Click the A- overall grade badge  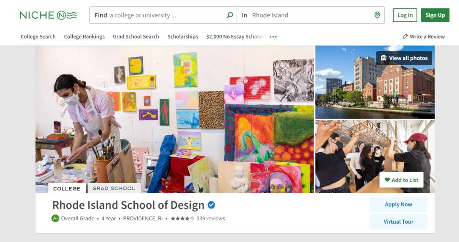coord(55,219)
